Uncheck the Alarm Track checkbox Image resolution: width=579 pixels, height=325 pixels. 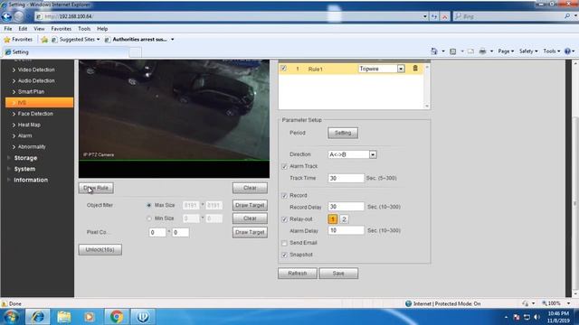[284, 166]
